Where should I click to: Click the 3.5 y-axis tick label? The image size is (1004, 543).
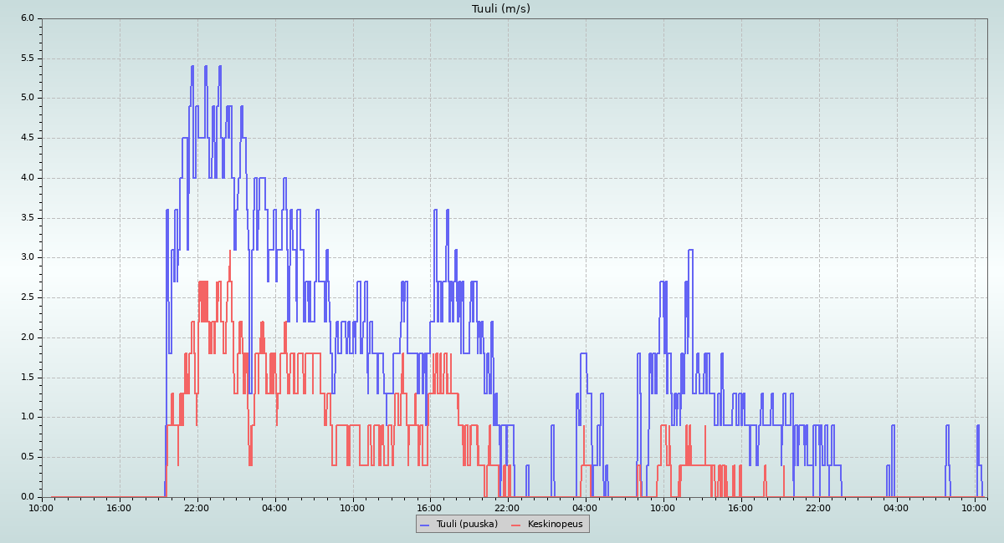tap(28, 218)
